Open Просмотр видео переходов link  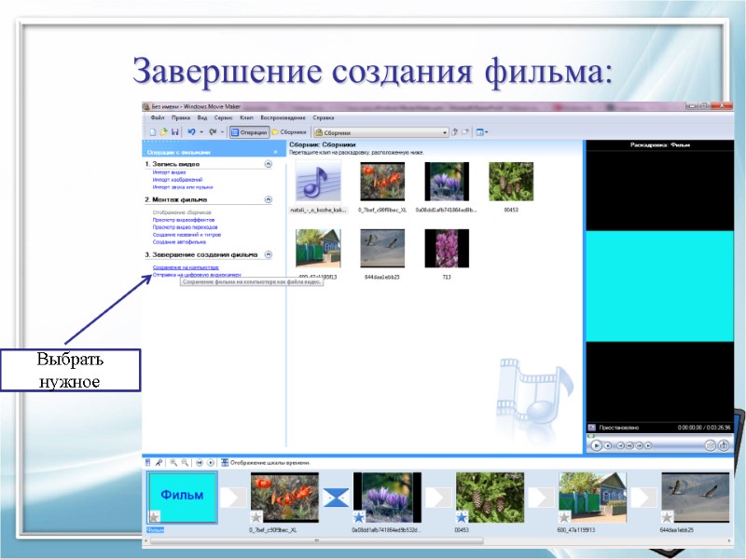point(185,227)
